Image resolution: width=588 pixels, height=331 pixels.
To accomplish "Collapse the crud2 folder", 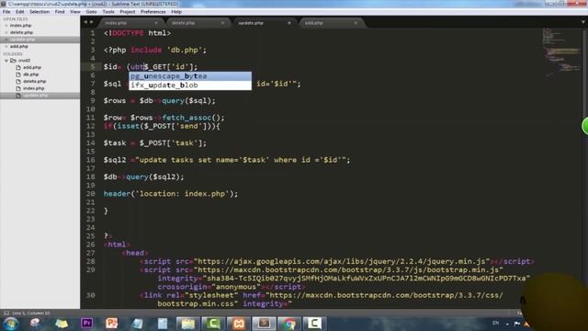I will (6, 61).
